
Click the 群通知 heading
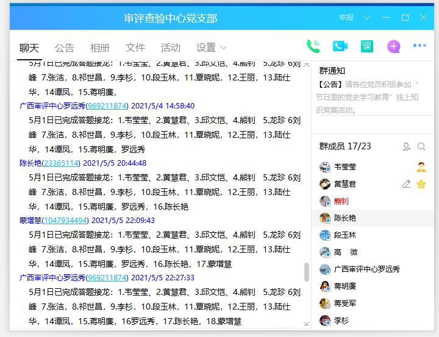tap(332, 71)
